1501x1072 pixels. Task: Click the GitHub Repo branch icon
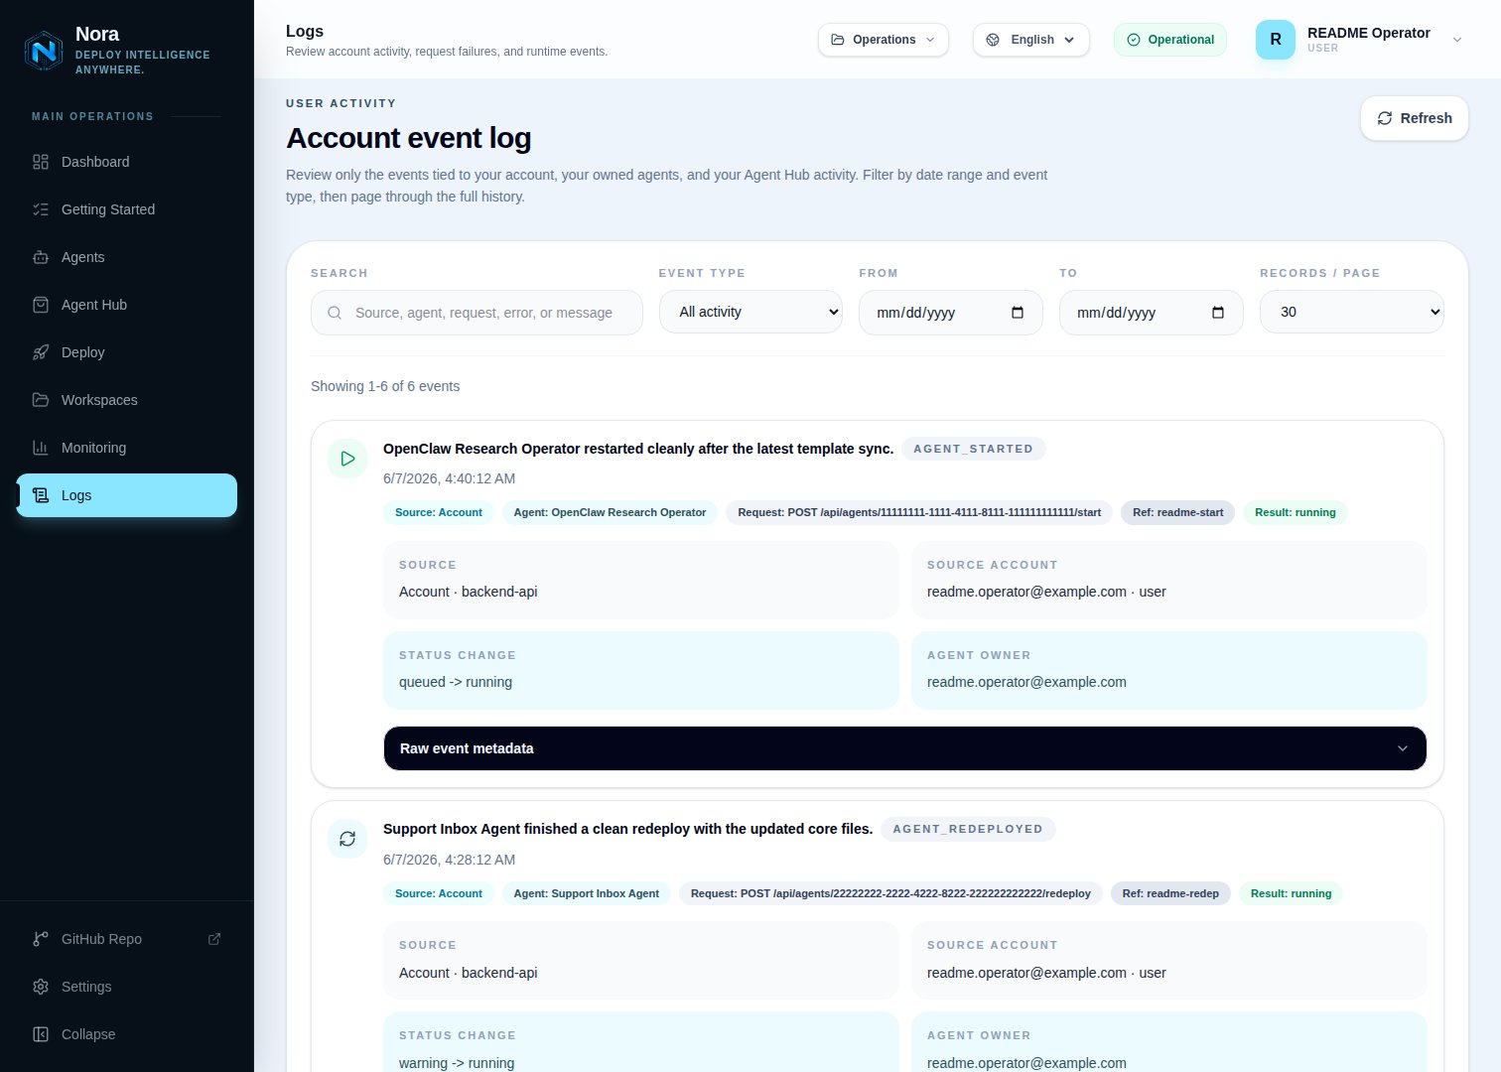coord(41,939)
